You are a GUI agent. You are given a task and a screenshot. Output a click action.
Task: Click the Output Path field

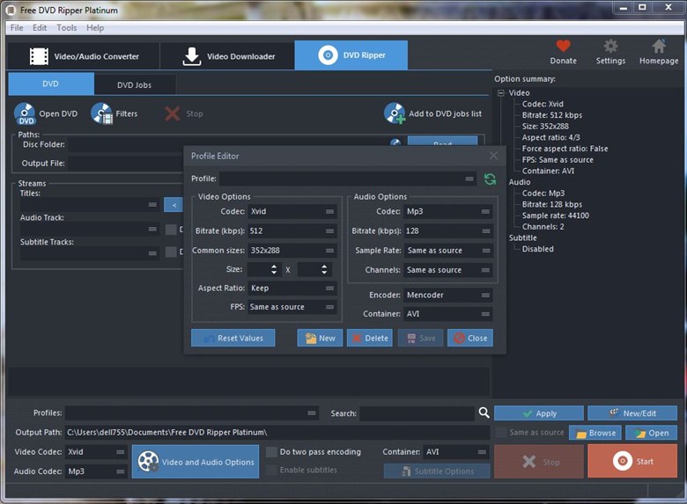[x=277, y=432]
